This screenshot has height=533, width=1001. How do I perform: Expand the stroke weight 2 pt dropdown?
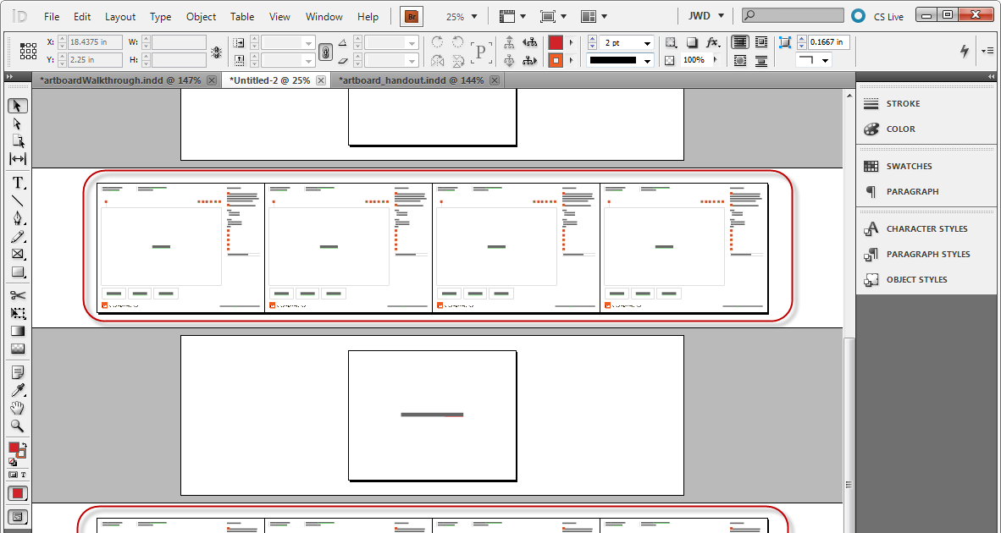[647, 43]
